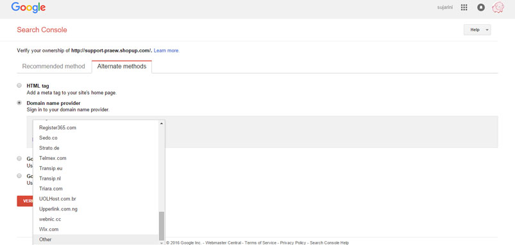The width and height of the screenshot is (515, 245).
Task: Open the account profile avatar
Action: click(x=498, y=8)
